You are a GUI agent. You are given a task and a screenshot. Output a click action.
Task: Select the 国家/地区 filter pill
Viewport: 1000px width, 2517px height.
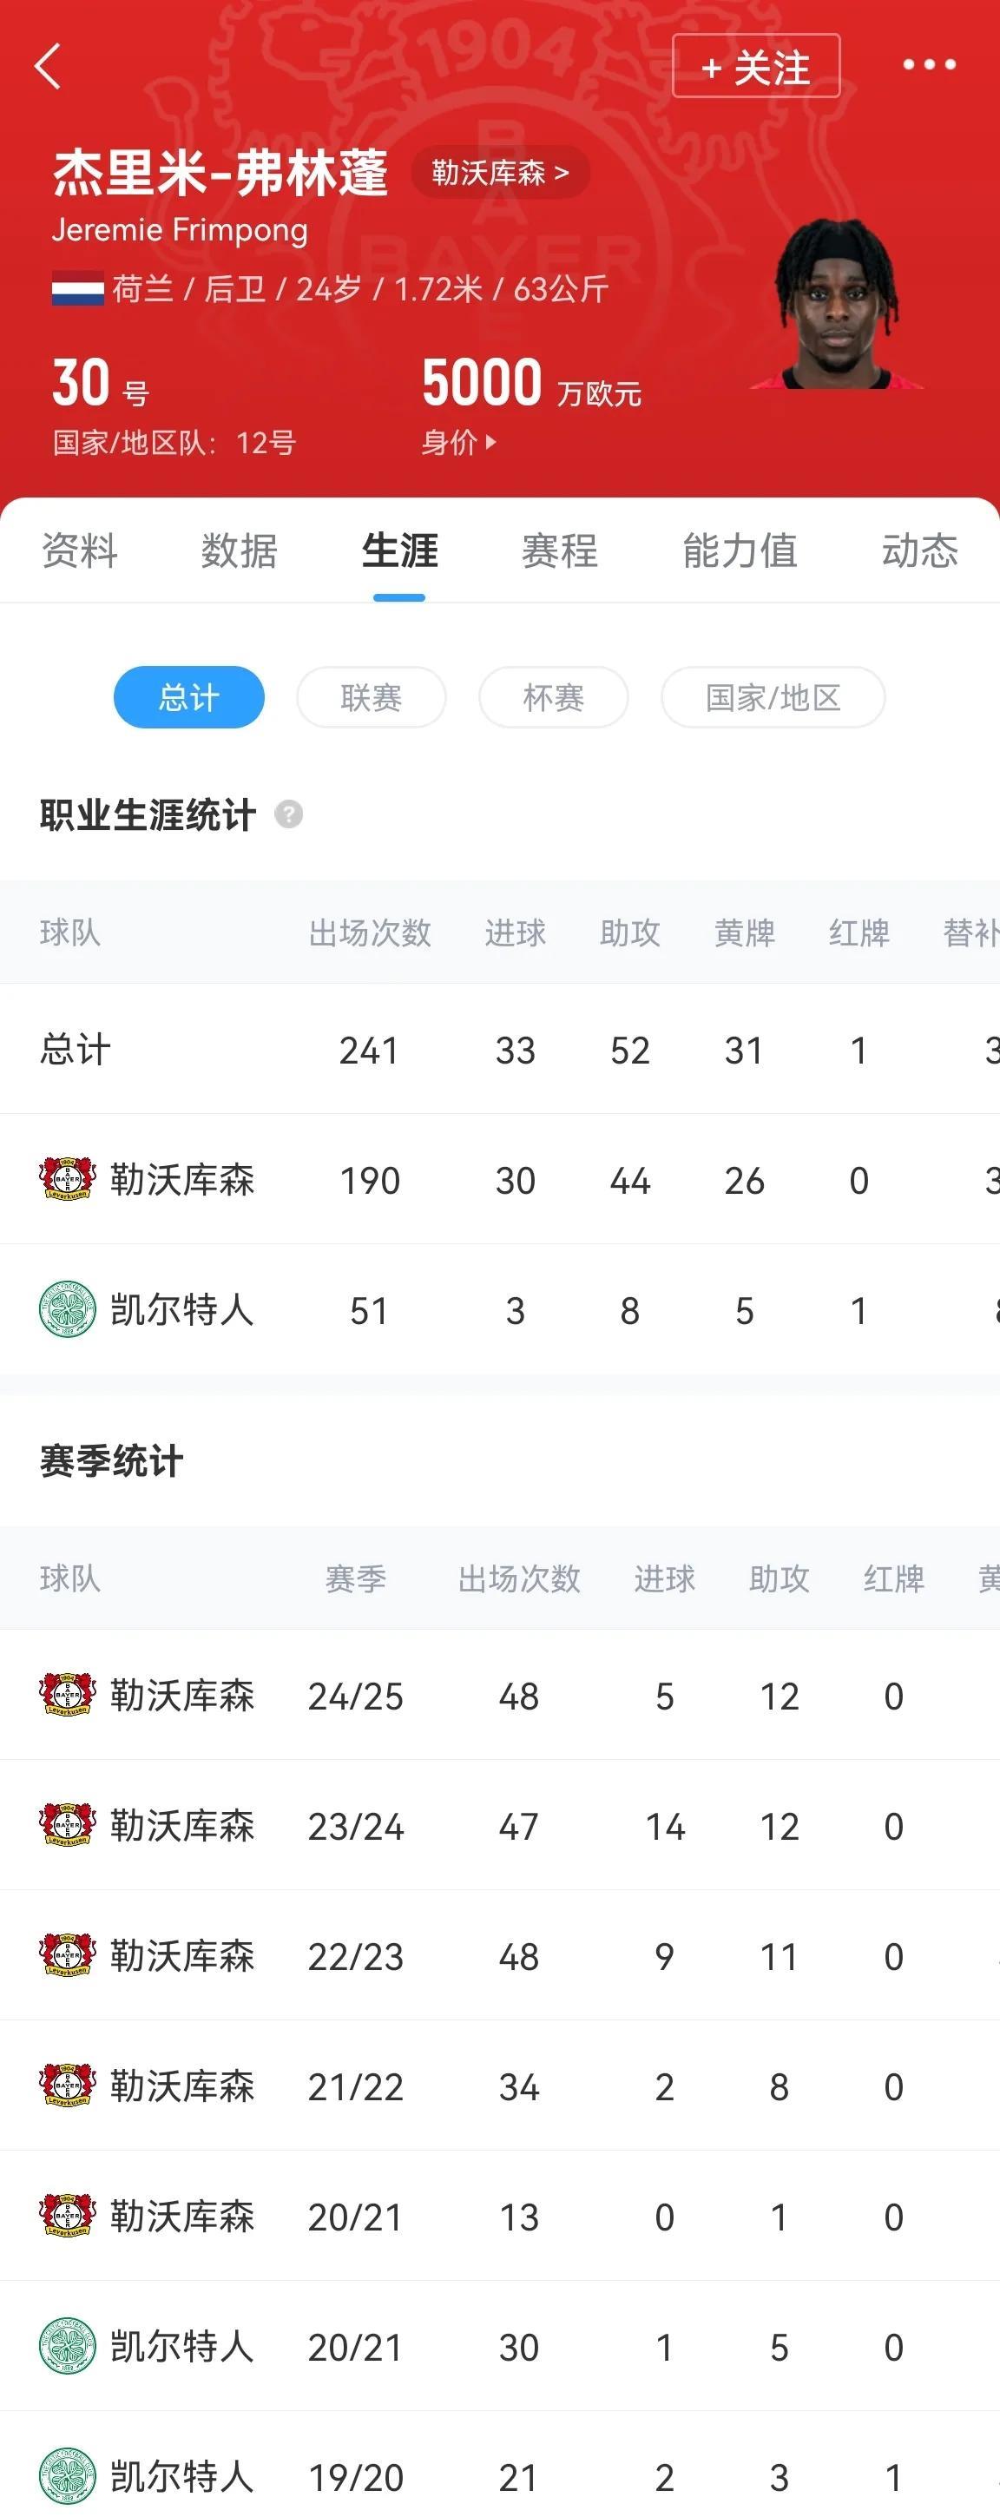coord(773,698)
